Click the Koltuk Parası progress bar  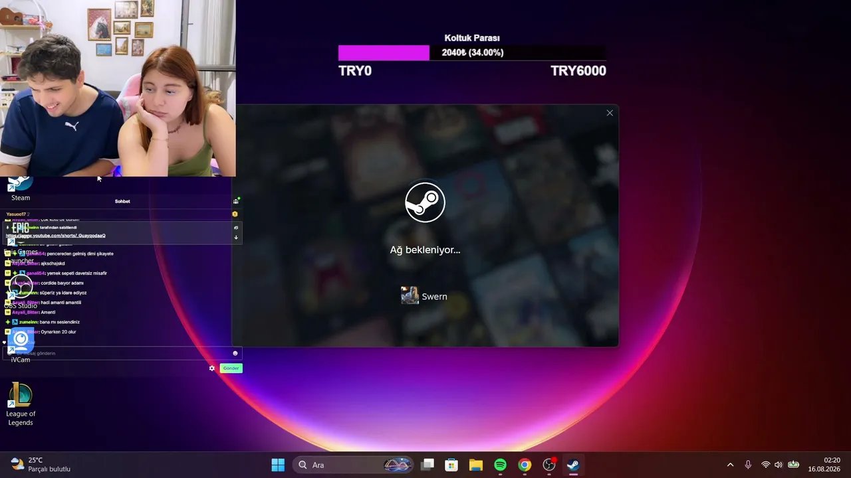[472, 52]
